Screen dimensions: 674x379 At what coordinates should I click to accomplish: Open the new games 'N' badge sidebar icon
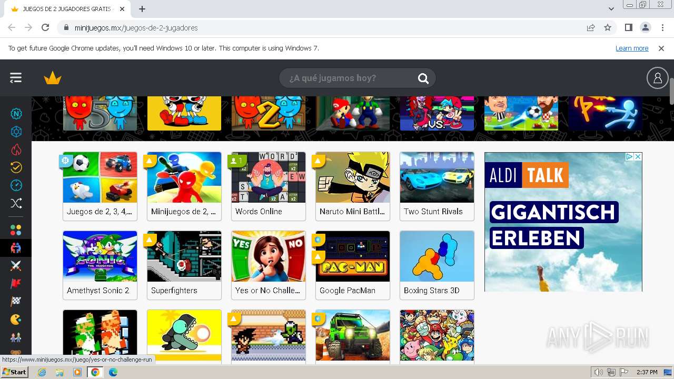(x=16, y=114)
